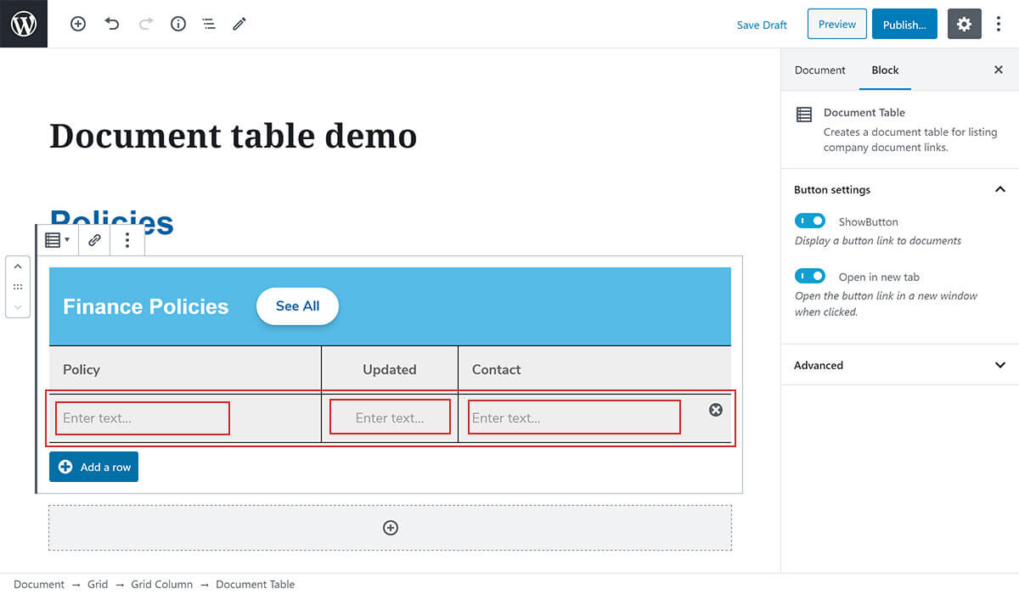Viewport: 1019px width, 594px height.
Task: Toggle the settings gear sidebar
Action: pyautogui.click(x=964, y=25)
